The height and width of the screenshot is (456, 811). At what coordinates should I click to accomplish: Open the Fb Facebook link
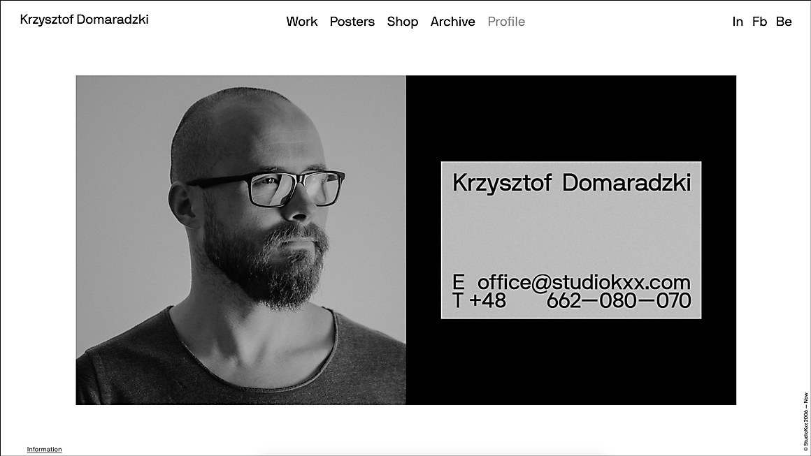tap(759, 22)
